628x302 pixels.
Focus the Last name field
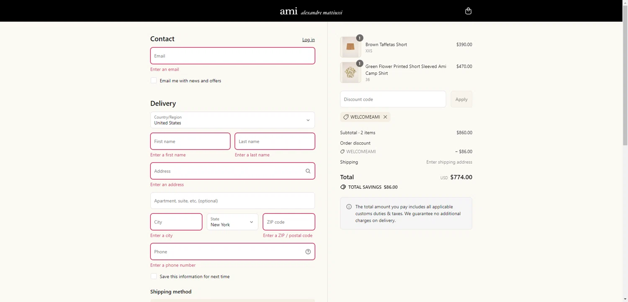click(275, 141)
